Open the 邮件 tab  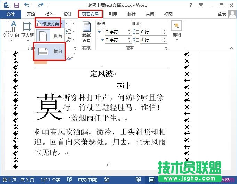[x=132, y=14]
